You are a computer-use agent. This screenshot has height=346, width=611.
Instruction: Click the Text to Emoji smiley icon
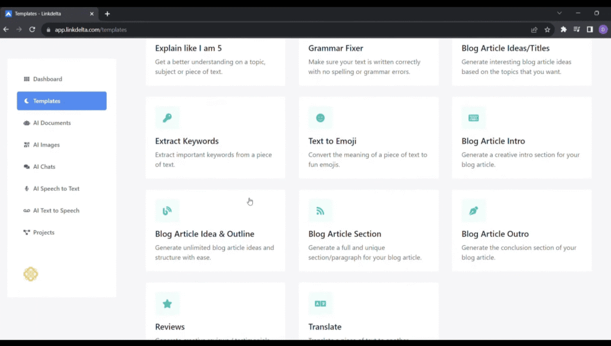320,118
